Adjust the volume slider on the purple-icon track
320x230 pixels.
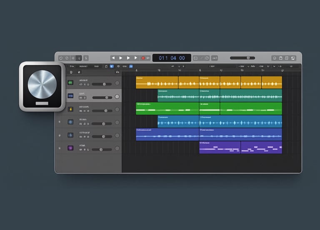click(x=102, y=150)
